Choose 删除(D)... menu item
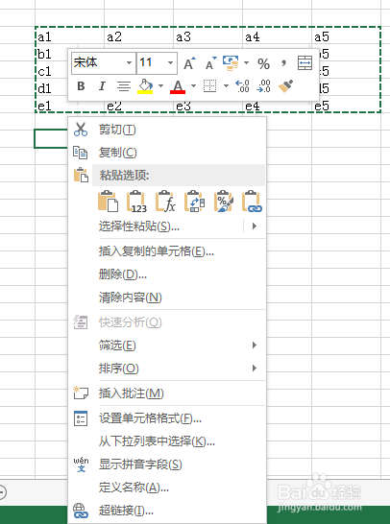The image size is (390, 524). click(166, 274)
